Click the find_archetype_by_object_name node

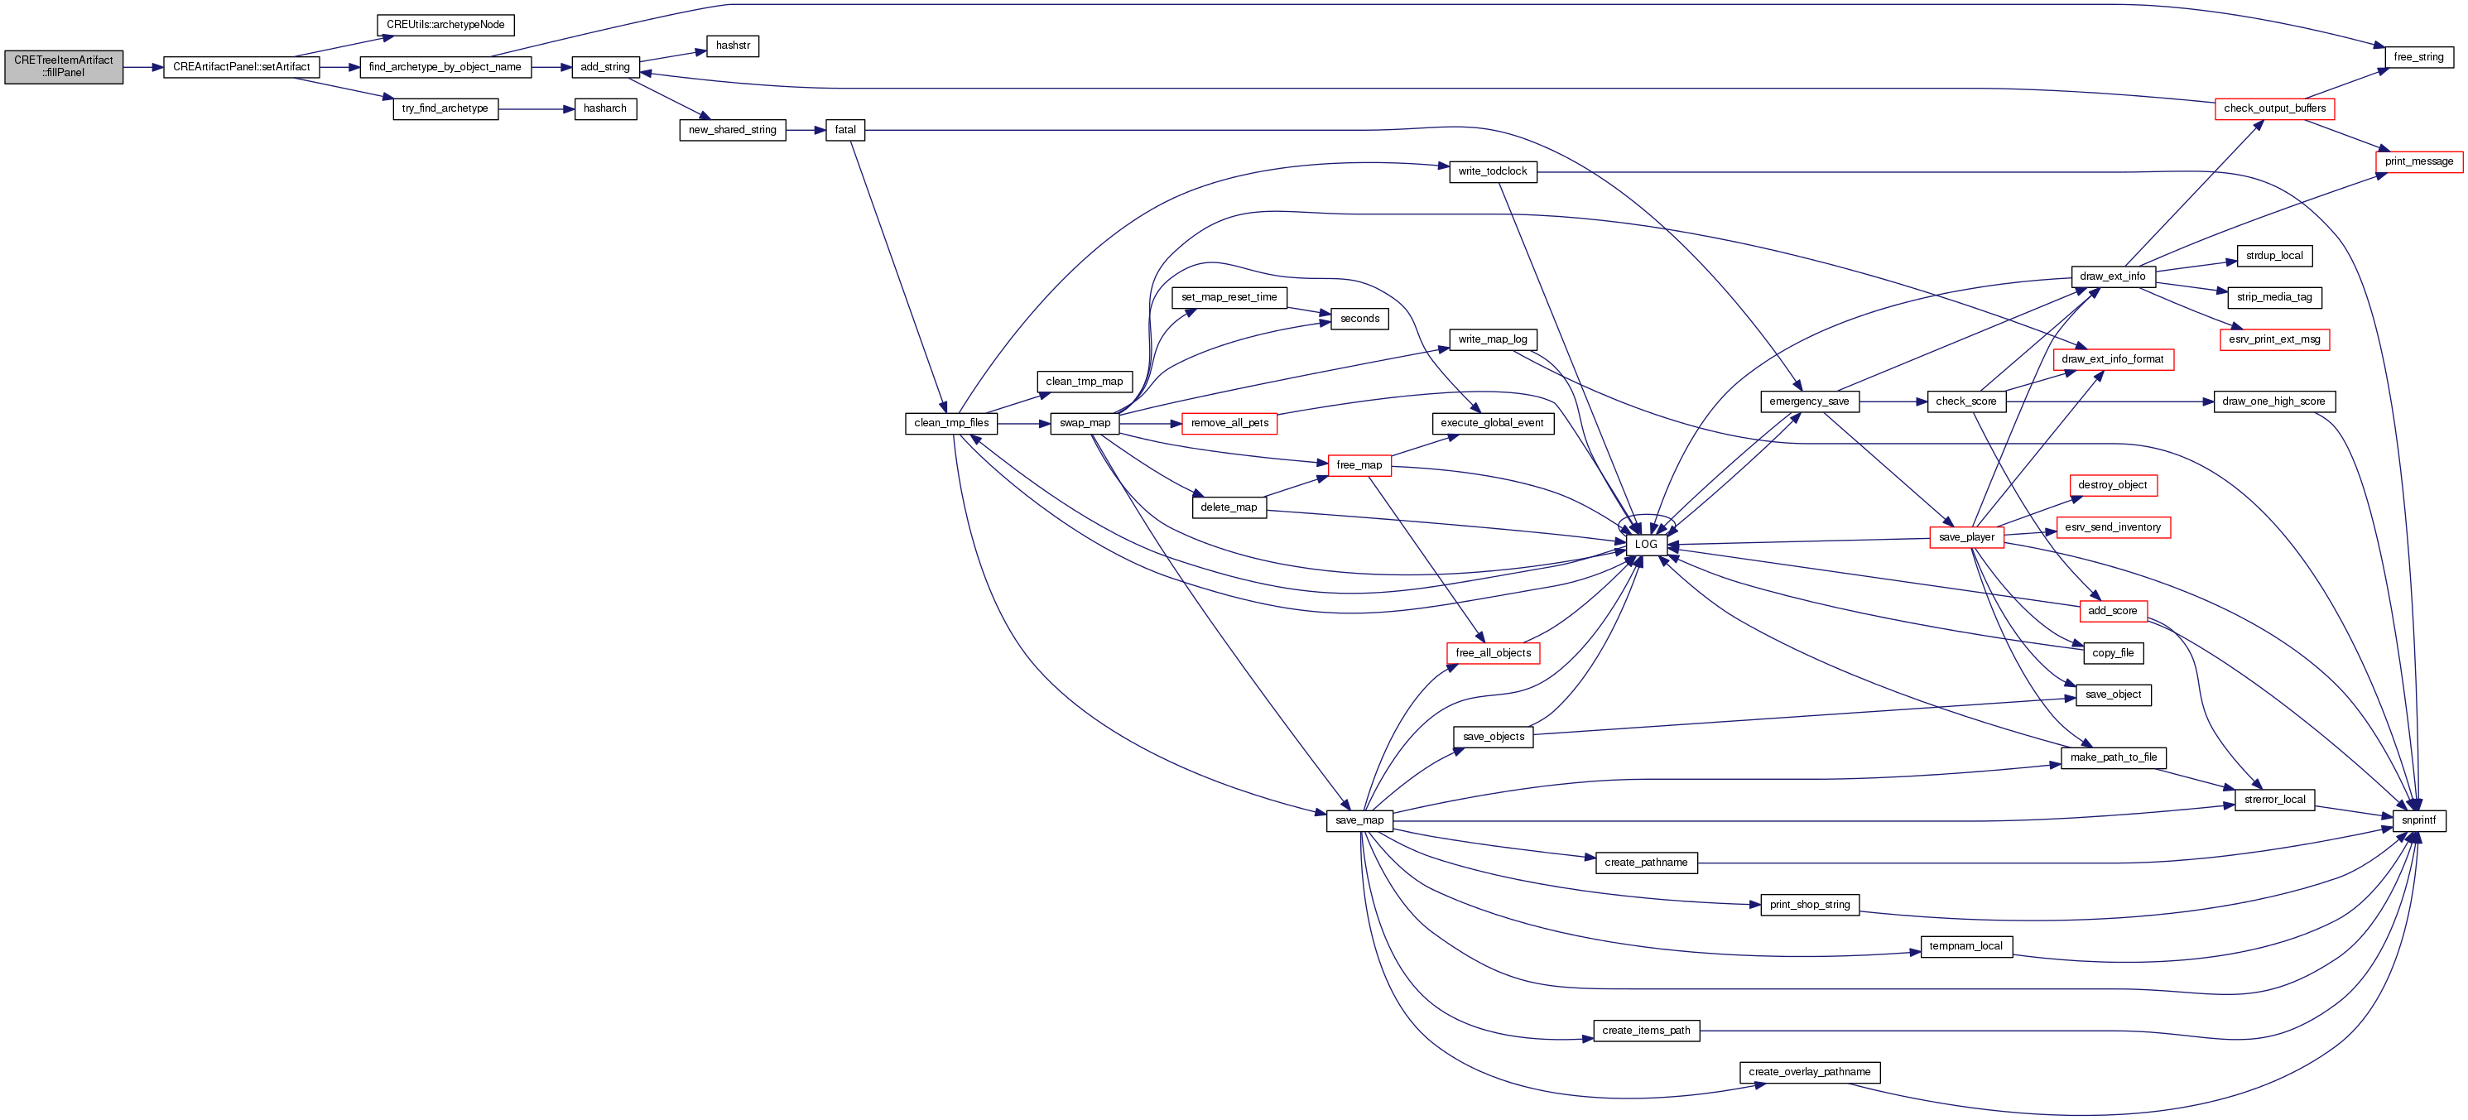[x=445, y=67]
